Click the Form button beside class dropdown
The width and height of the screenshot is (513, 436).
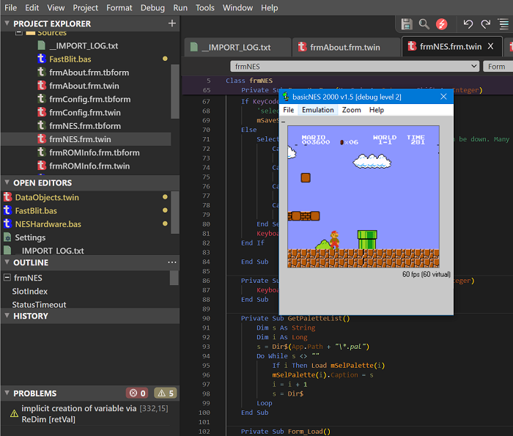pos(497,66)
